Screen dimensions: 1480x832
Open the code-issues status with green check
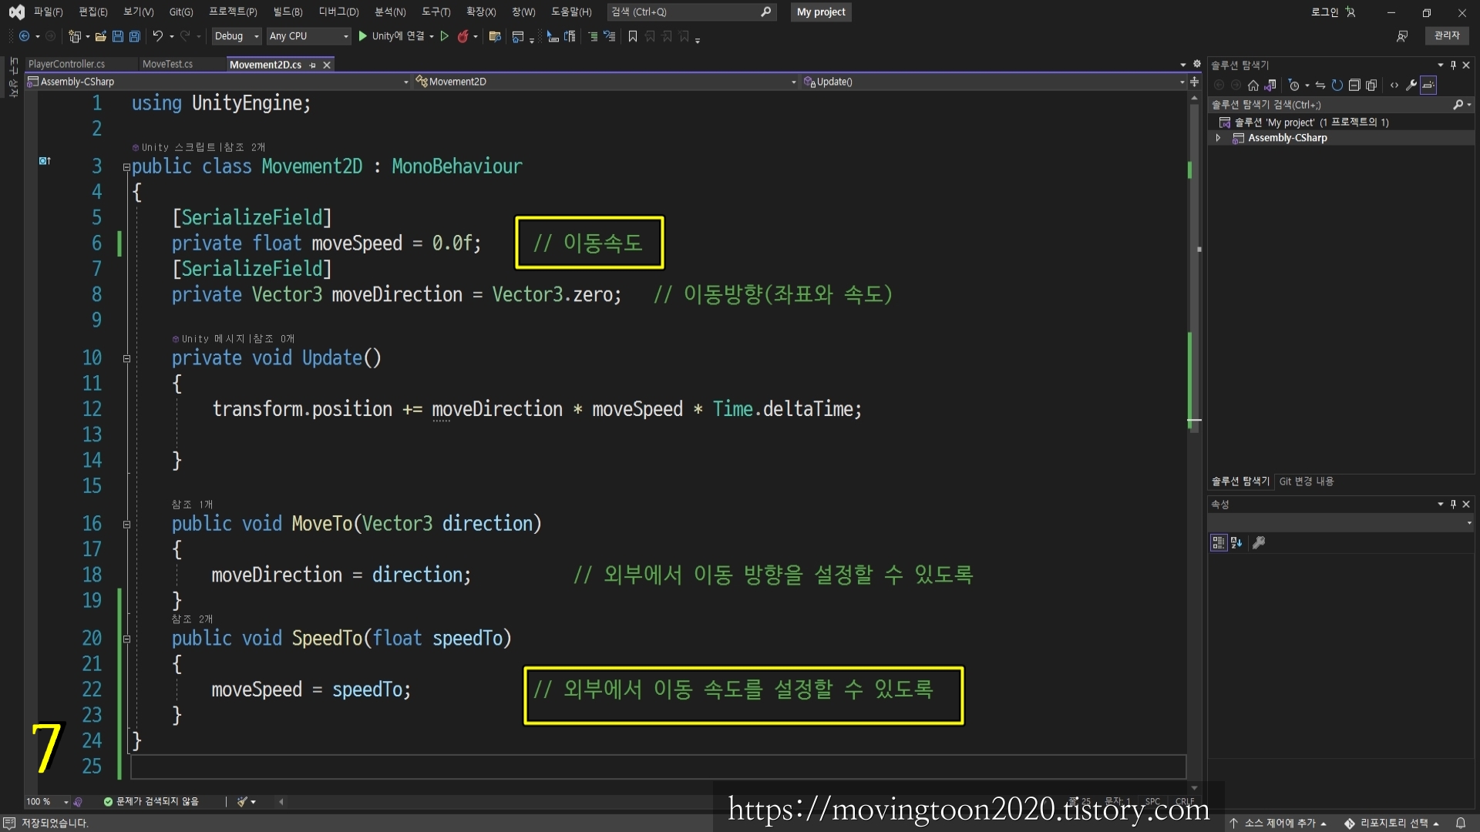click(151, 802)
